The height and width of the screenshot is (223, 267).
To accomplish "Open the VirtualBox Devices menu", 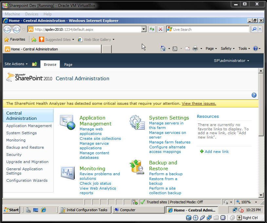I will pos(32,14).
